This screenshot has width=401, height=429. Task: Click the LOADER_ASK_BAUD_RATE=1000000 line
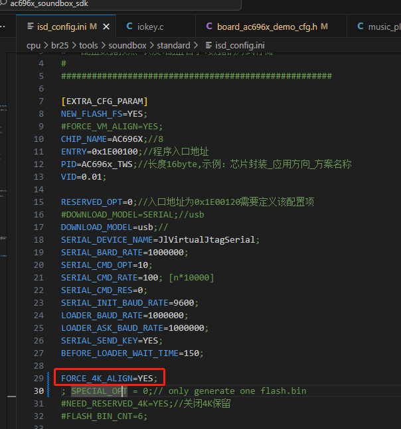click(x=135, y=328)
